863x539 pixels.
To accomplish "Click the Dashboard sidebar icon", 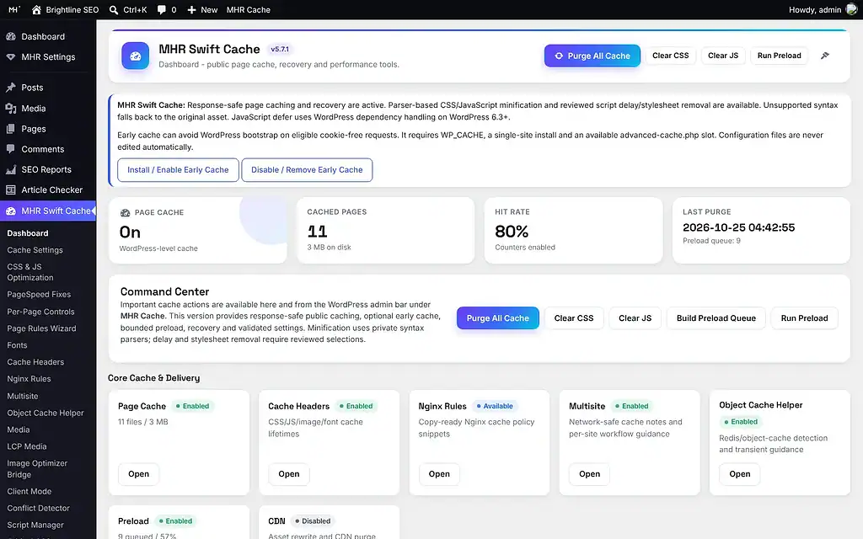I will point(10,36).
